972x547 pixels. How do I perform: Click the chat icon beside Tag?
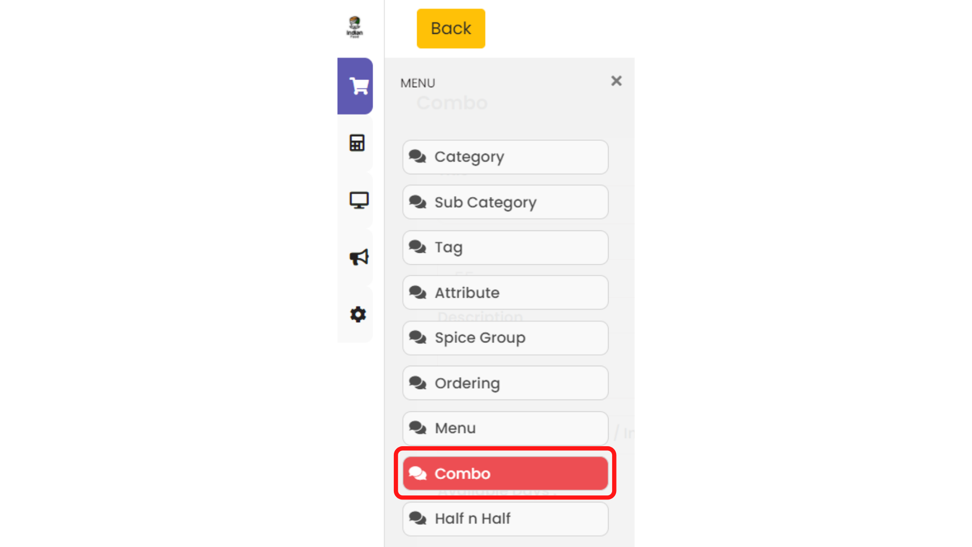click(x=418, y=247)
